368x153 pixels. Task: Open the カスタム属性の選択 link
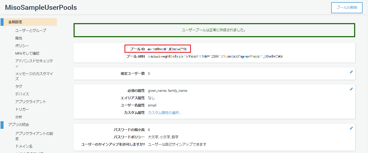(165, 113)
